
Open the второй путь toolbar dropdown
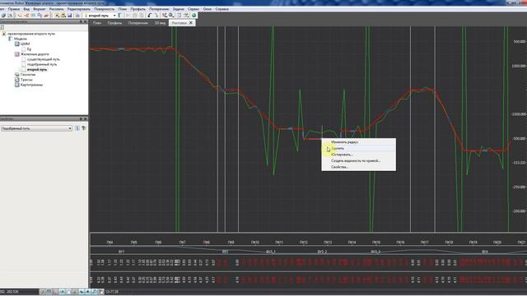(x=114, y=16)
